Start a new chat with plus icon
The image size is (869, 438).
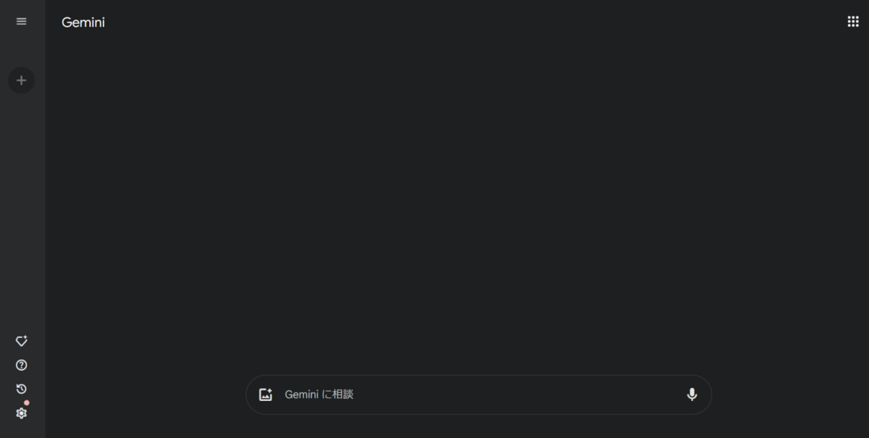click(x=21, y=80)
